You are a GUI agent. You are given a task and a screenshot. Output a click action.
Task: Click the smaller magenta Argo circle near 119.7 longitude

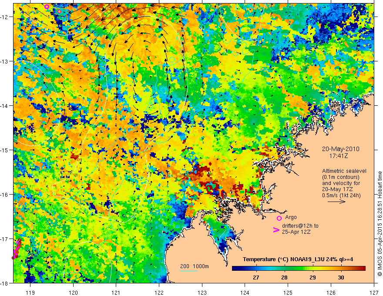click(x=59, y=11)
